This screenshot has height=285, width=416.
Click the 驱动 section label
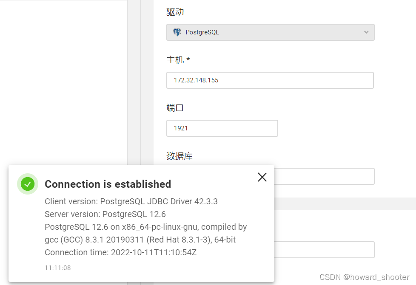[174, 12]
